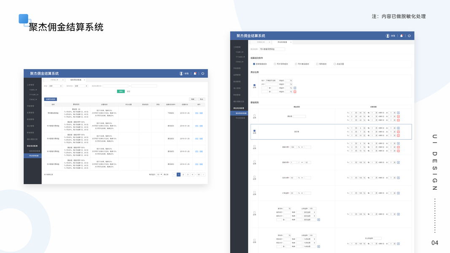Viewport: 450px width, 253px height.
Task: Check the 点击页面 checkbox
Action: point(334,64)
